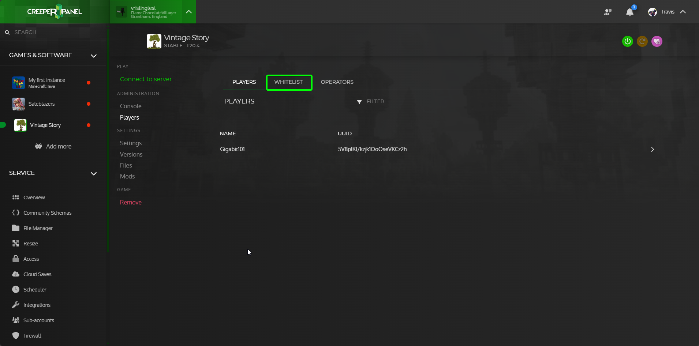Image resolution: width=699 pixels, height=346 pixels.
Task: Open the Scheduler link
Action: pyautogui.click(x=35, y=290)
